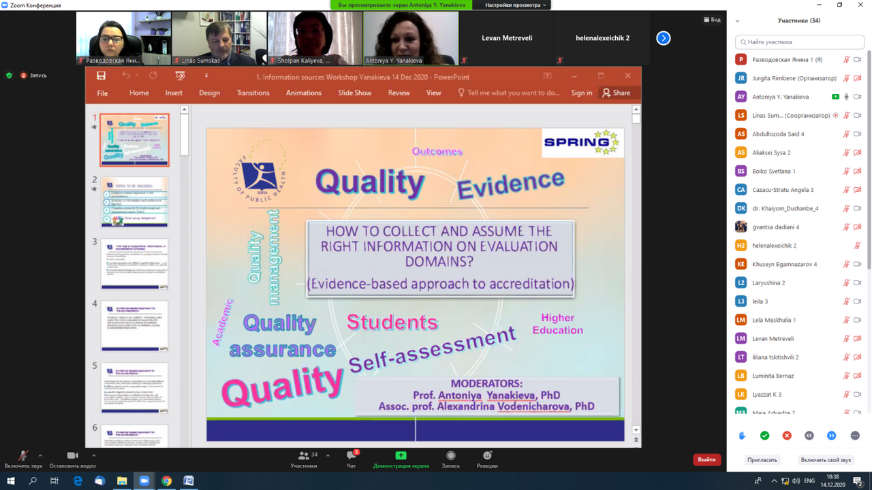
Task: Click the raise hand icon in participants panel
Action: click(x=742, y=436)
